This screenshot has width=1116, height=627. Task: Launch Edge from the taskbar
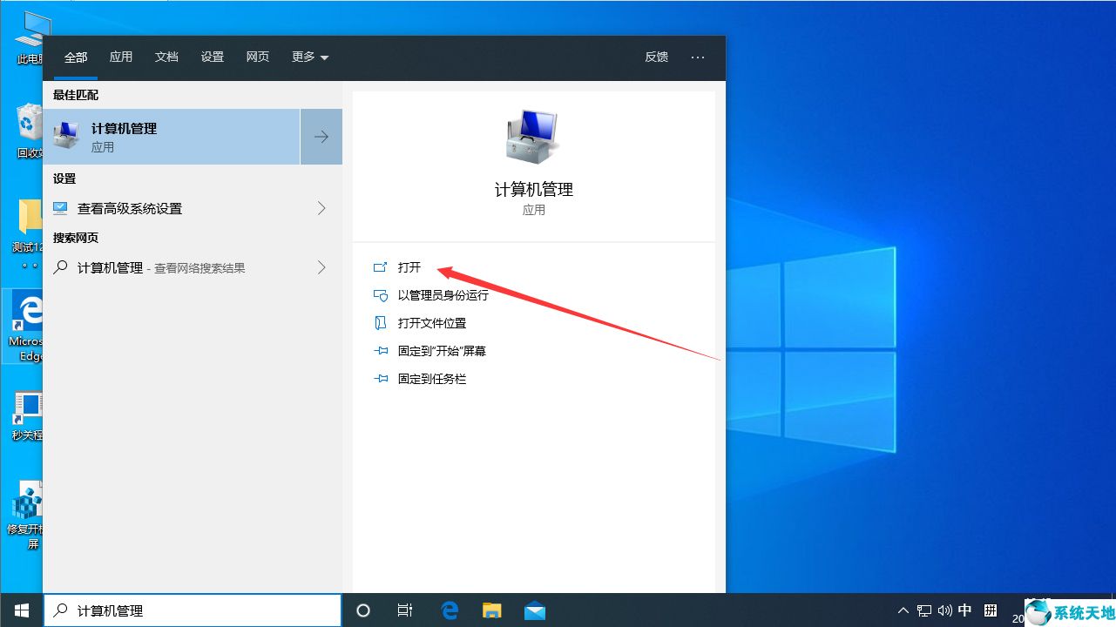[450, 610]
